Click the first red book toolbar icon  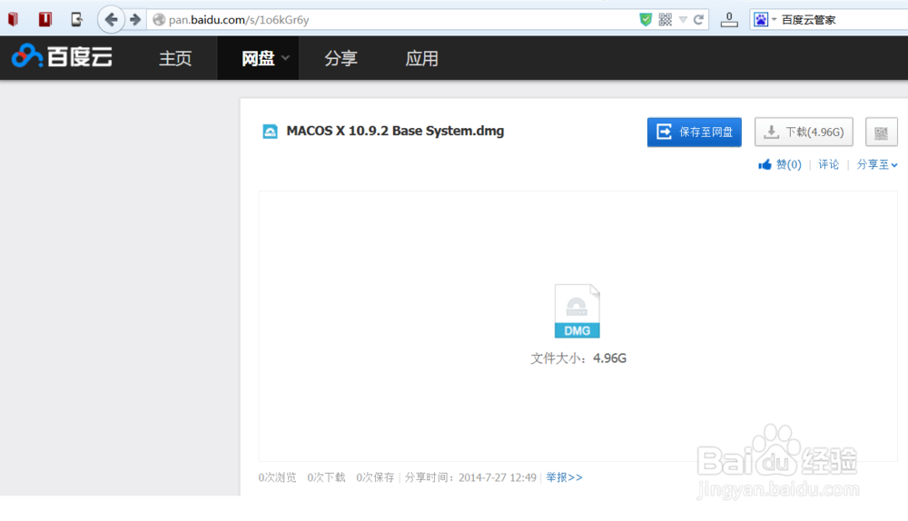[x=13, y=20]
